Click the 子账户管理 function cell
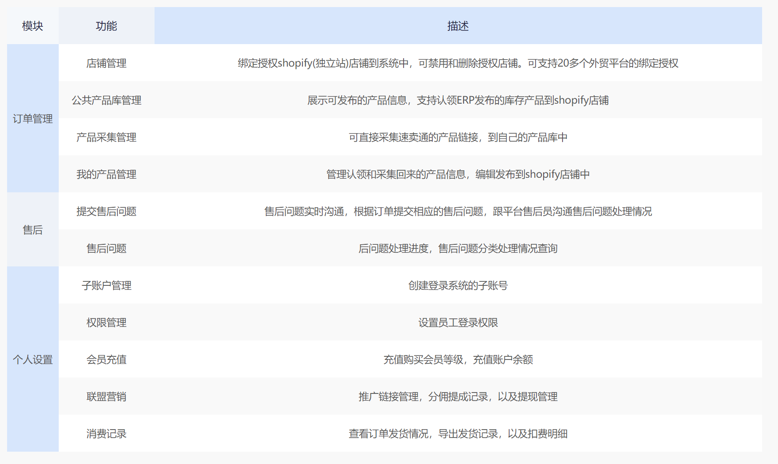778x464 pixels. (106, 285)
